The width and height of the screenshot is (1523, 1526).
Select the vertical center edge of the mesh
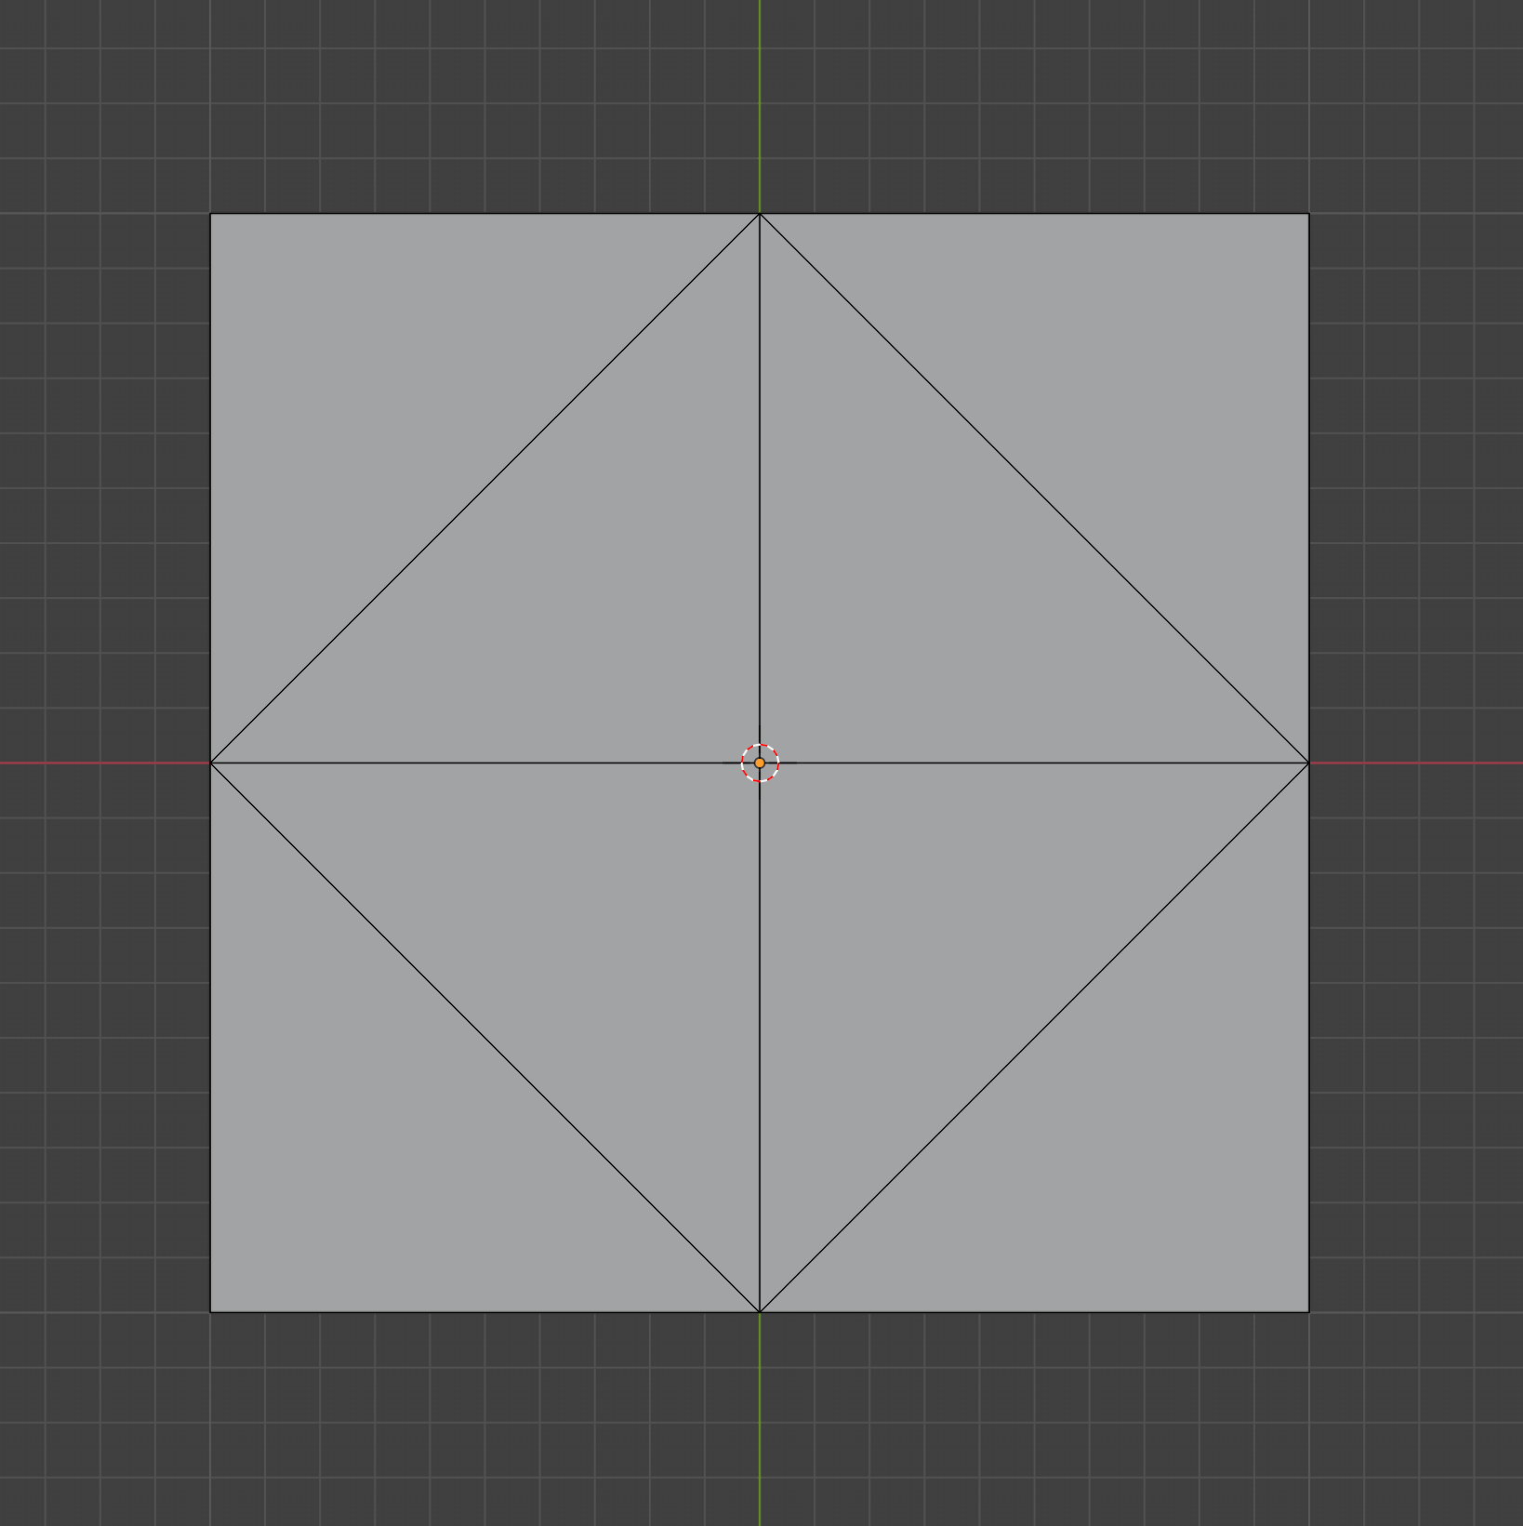[x=760, y=465]
